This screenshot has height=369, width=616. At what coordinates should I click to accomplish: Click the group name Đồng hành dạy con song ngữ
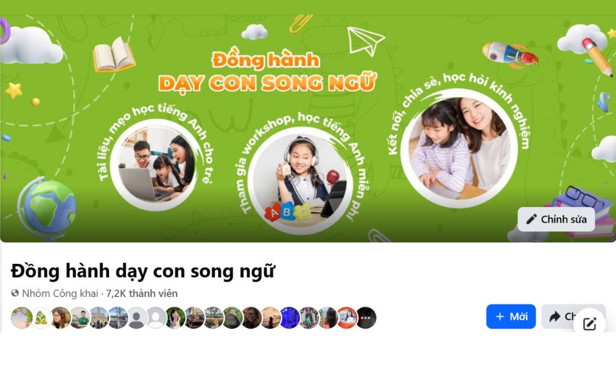click(143, 271)
